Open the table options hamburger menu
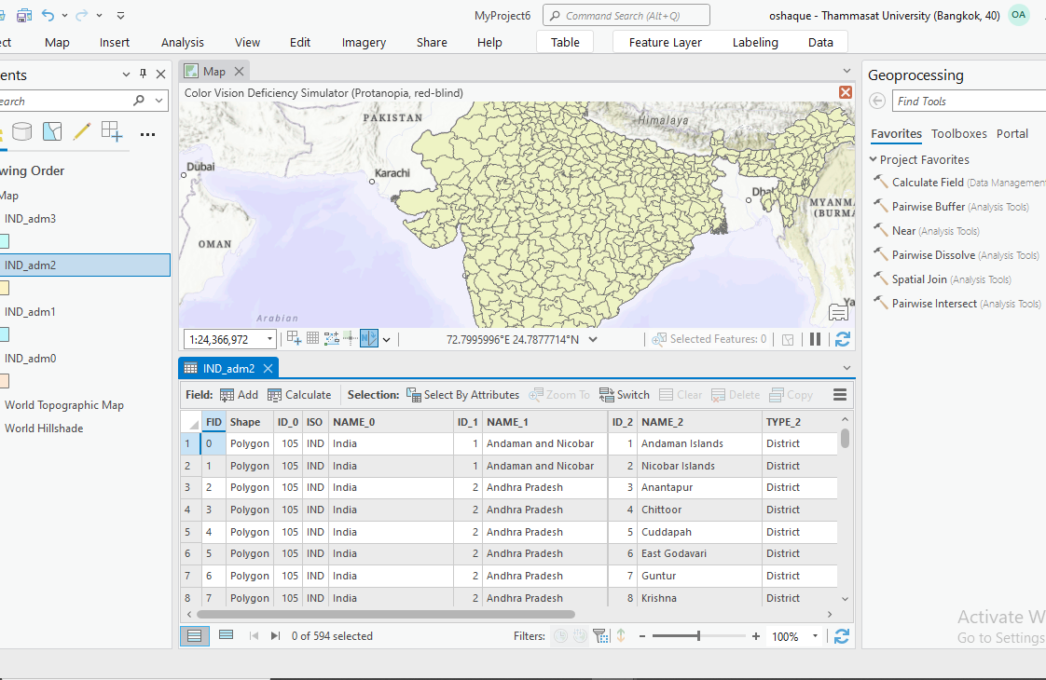Screen dimensions: 1046x680 coord(839,394)
